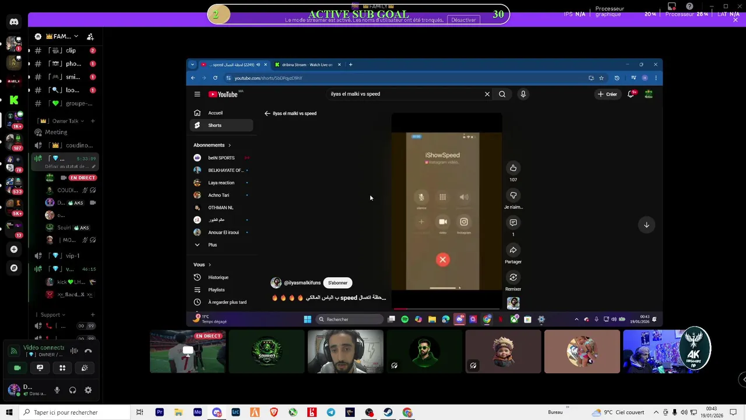Click the ACTIVE SUB GOAL overlay bar
This screenshot has width=746, height=420.
click(x=358, y=15)
